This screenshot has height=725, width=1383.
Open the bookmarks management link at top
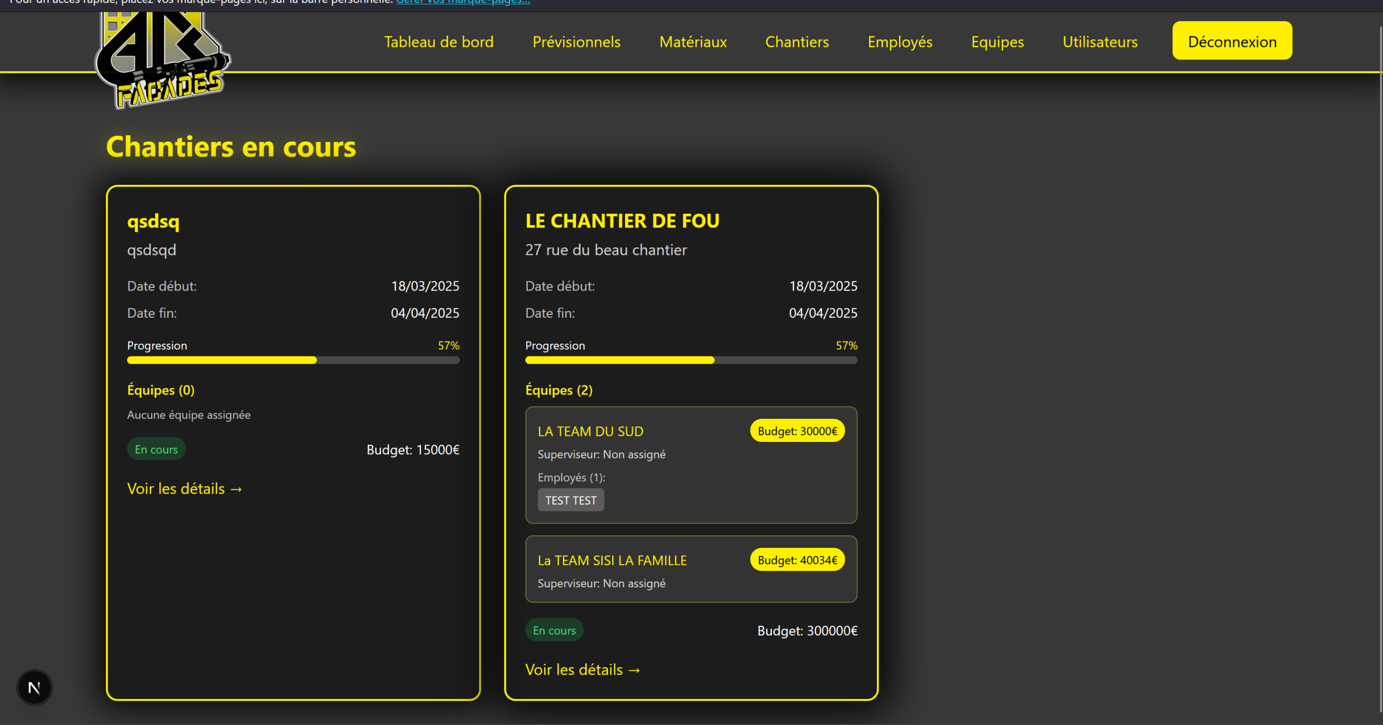463,2
